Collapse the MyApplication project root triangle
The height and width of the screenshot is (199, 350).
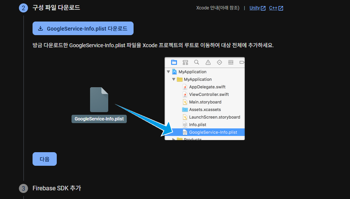(168, 72)
